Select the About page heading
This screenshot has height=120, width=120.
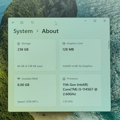50,31
